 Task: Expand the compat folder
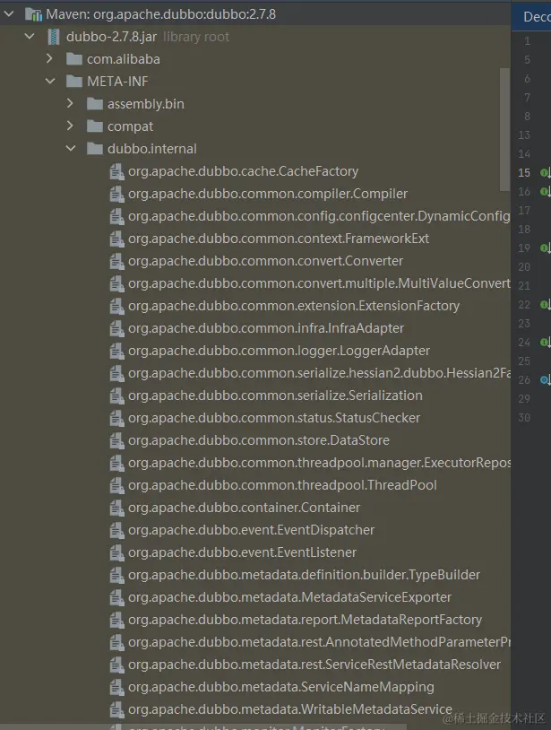70,126
